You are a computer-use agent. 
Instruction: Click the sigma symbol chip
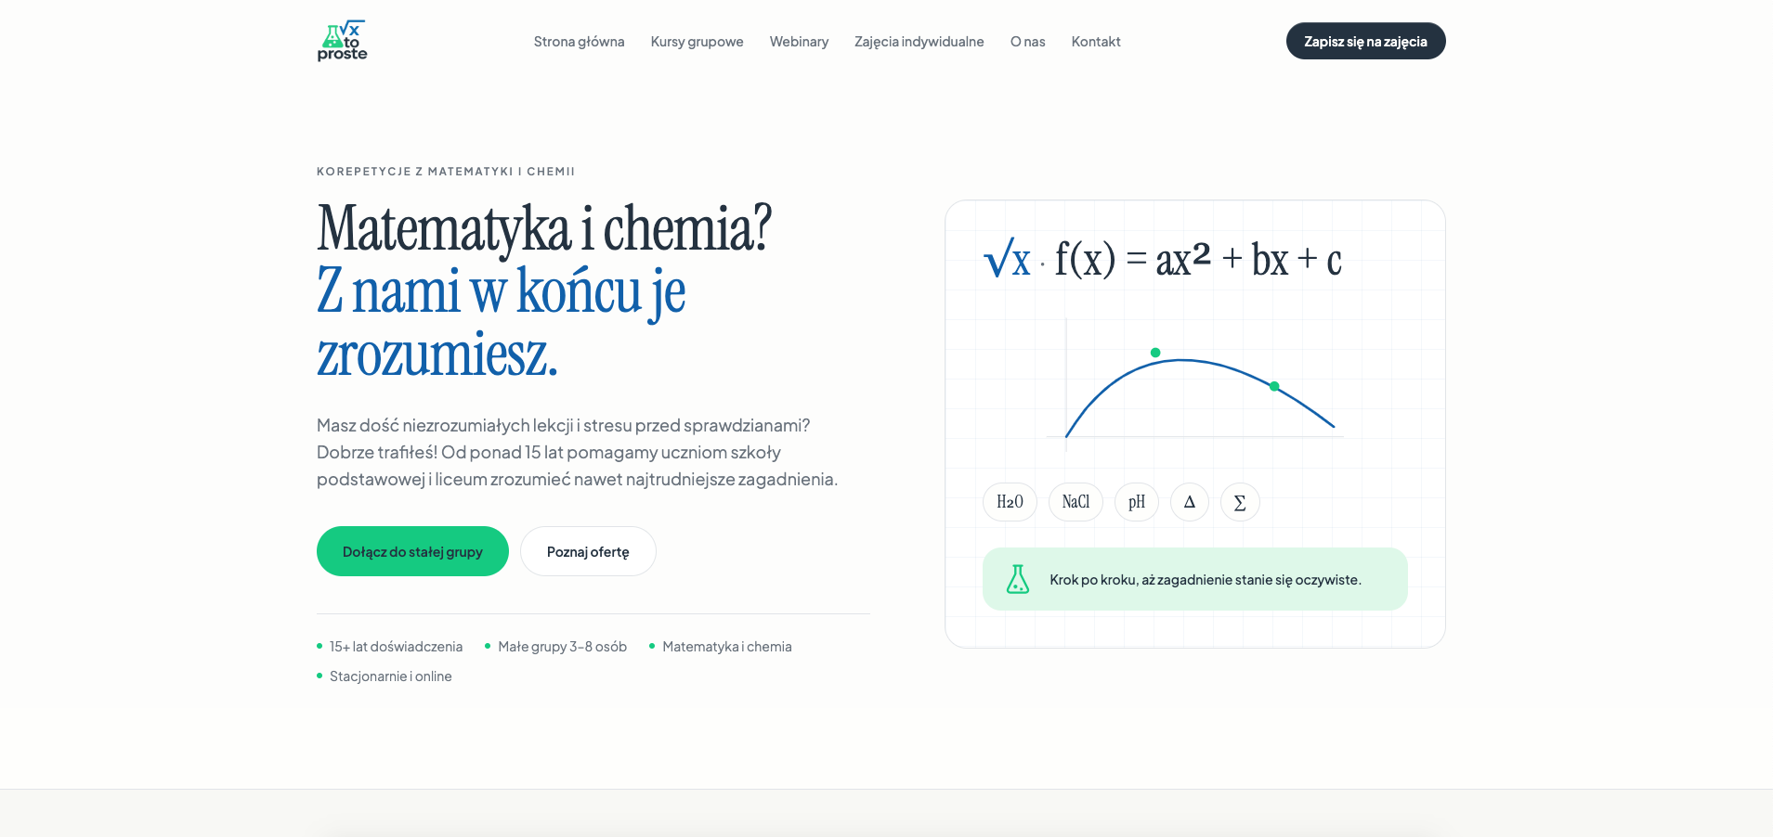[1240, 502]
